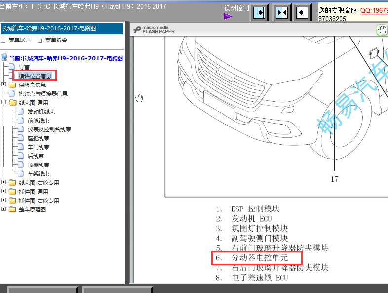Click the 插件图-右舵专用 folder label
Image resolution: width=388 pixels, height=293 pixels.
coord(39,201)
